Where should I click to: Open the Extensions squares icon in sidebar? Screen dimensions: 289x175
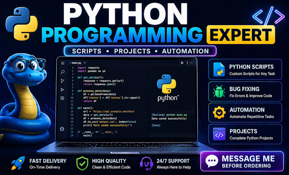62,98
